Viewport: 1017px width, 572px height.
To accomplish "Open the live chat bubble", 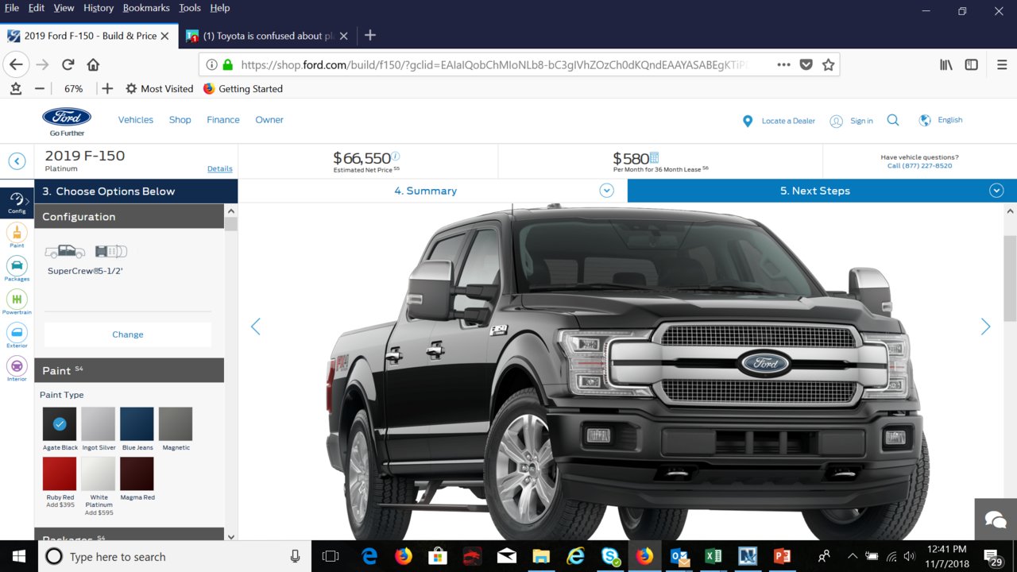I will click(996, 520).
